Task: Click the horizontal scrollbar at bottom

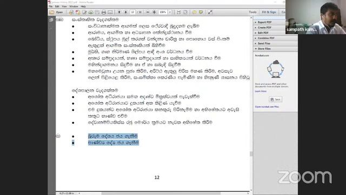Action: coord(161,193)
